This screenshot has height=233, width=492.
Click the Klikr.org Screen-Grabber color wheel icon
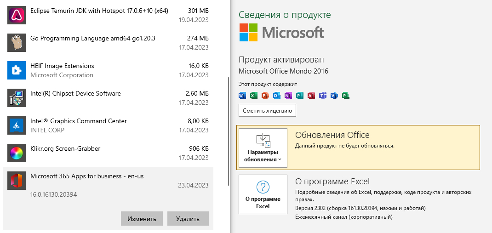click(16, 153)
